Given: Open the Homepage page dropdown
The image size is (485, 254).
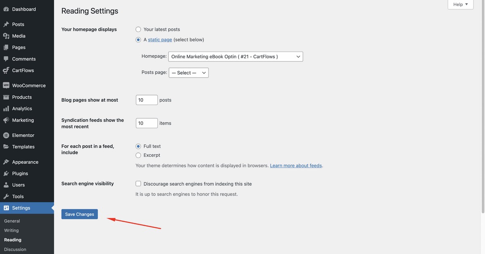Looking at the screenshot, I should pyautogui.click(x=236, y=57).
